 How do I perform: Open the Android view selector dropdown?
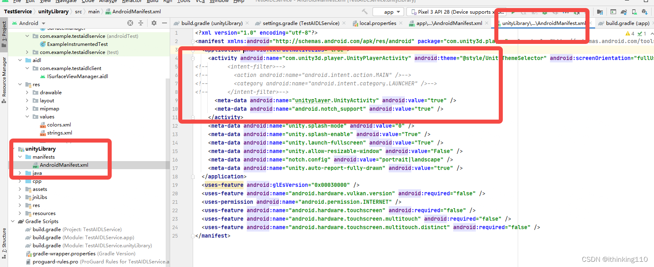coord(29,23)
